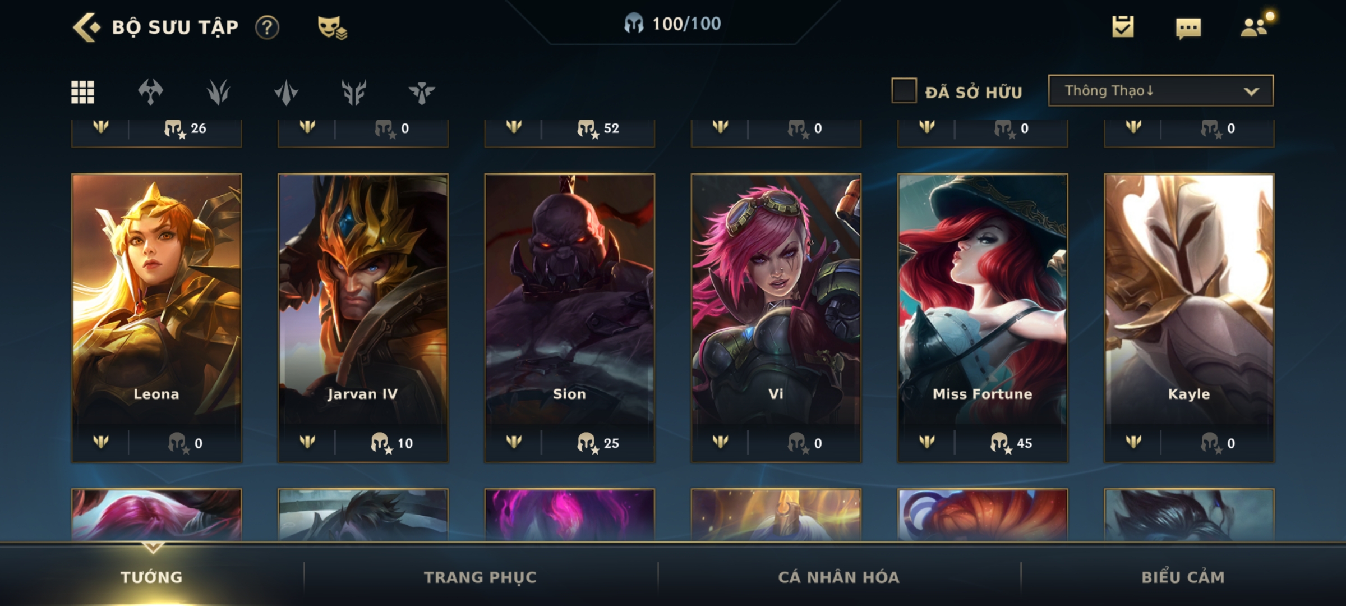Go back using the Bộ Sưu Tập arrow

pos(87,27)
